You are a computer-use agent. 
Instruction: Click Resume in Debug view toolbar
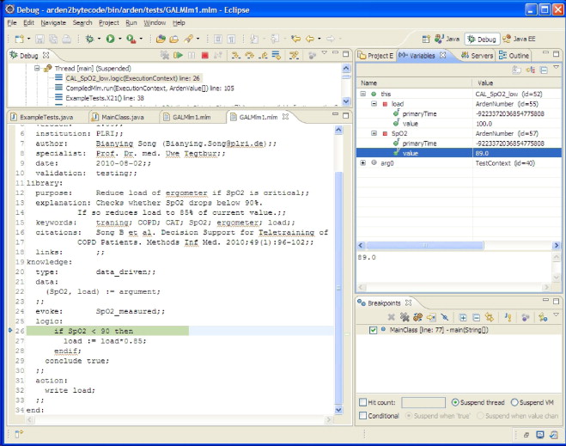click(x=178, y=55)
